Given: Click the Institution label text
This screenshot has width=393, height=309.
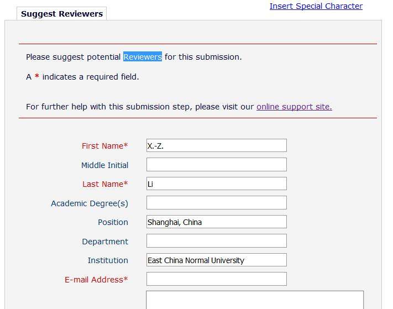Looking at the screenshot, I should pos(108,260).
